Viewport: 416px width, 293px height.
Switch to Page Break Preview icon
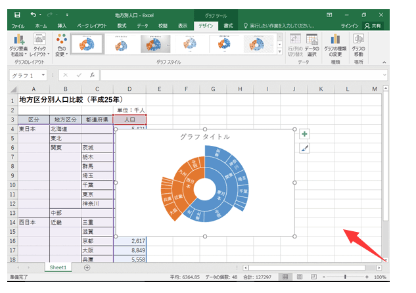313,277
